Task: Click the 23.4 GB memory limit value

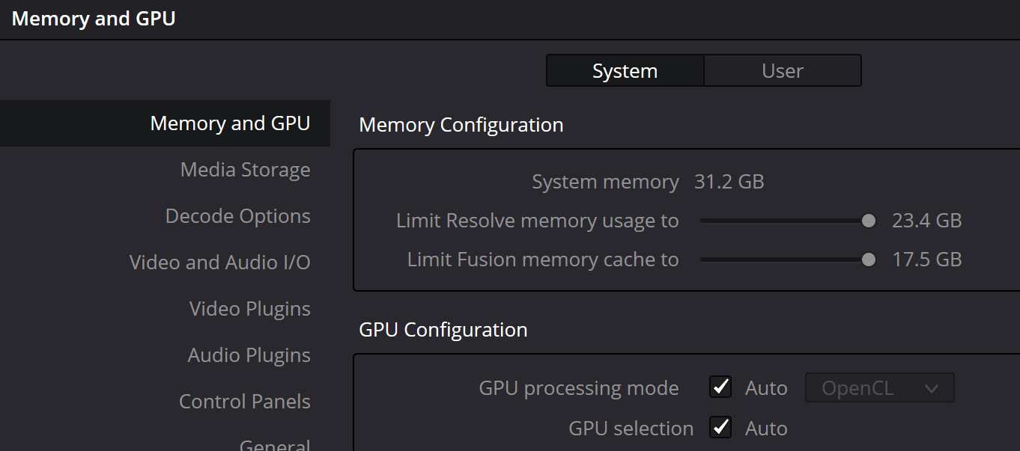Action: 926,221
